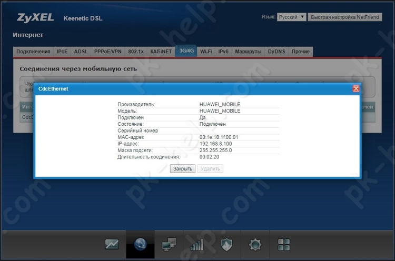This screenshot has height=261, width=395.
Task: Click the Модель value HUAWEI_MOBILE
Action: click(x=220, y=111)
